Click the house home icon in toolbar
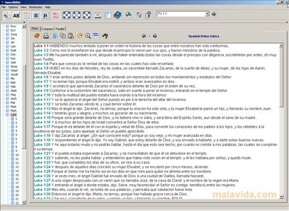 click(139, 15)
